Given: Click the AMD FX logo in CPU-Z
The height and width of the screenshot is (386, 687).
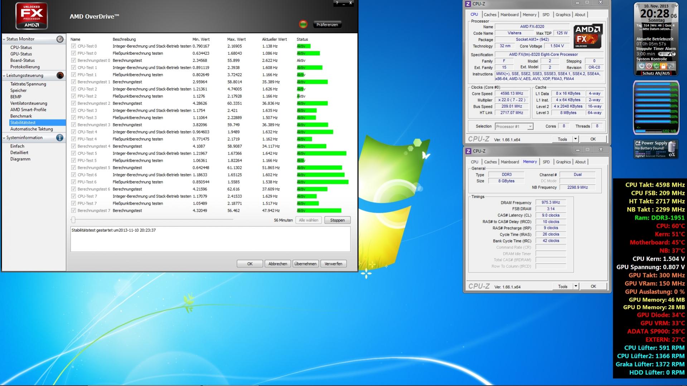Looking at the screenshot, I should pos(588,36).
